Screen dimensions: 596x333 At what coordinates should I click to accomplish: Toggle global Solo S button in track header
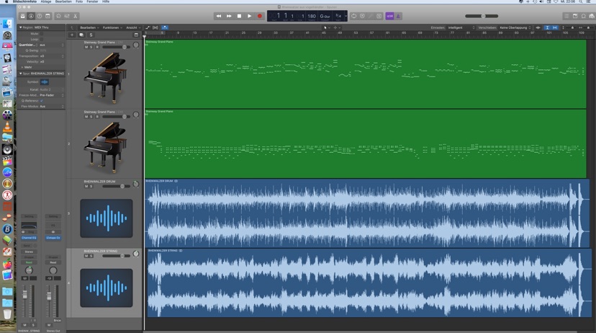click(91, 35)
